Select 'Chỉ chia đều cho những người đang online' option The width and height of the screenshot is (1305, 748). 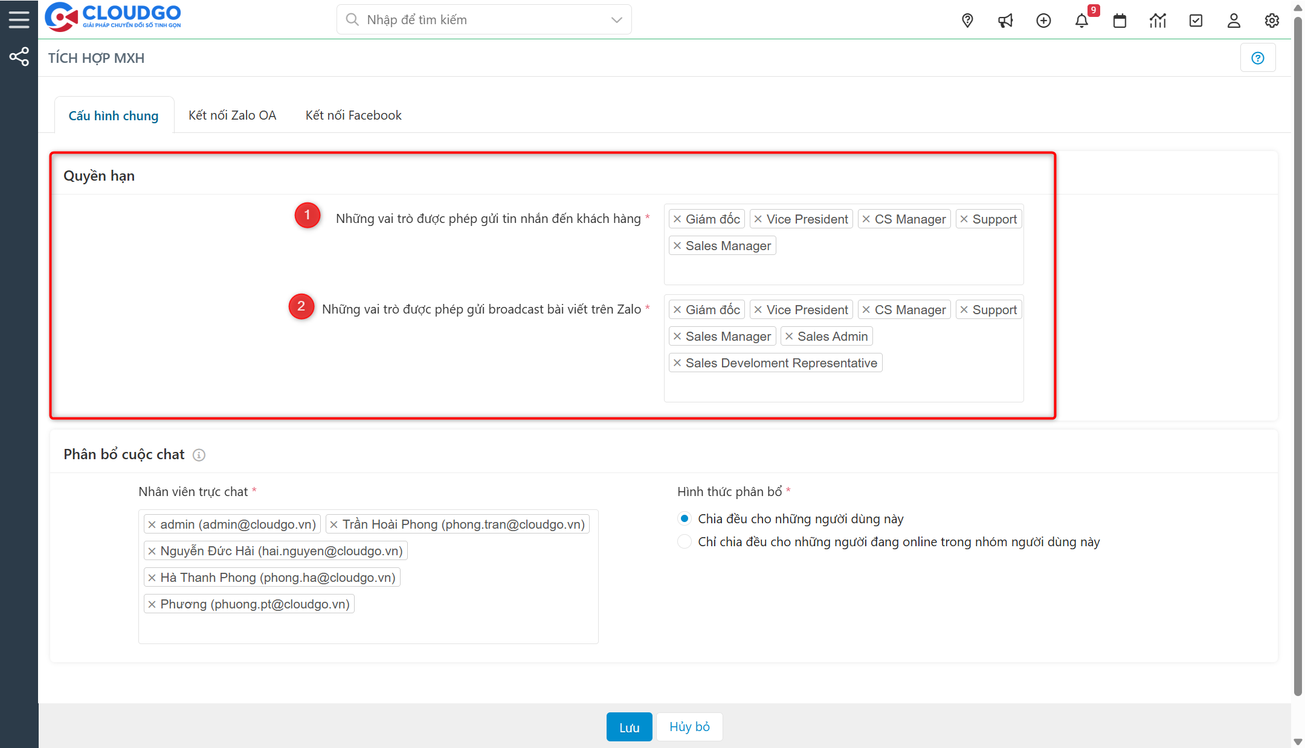[x=684, y=541]
